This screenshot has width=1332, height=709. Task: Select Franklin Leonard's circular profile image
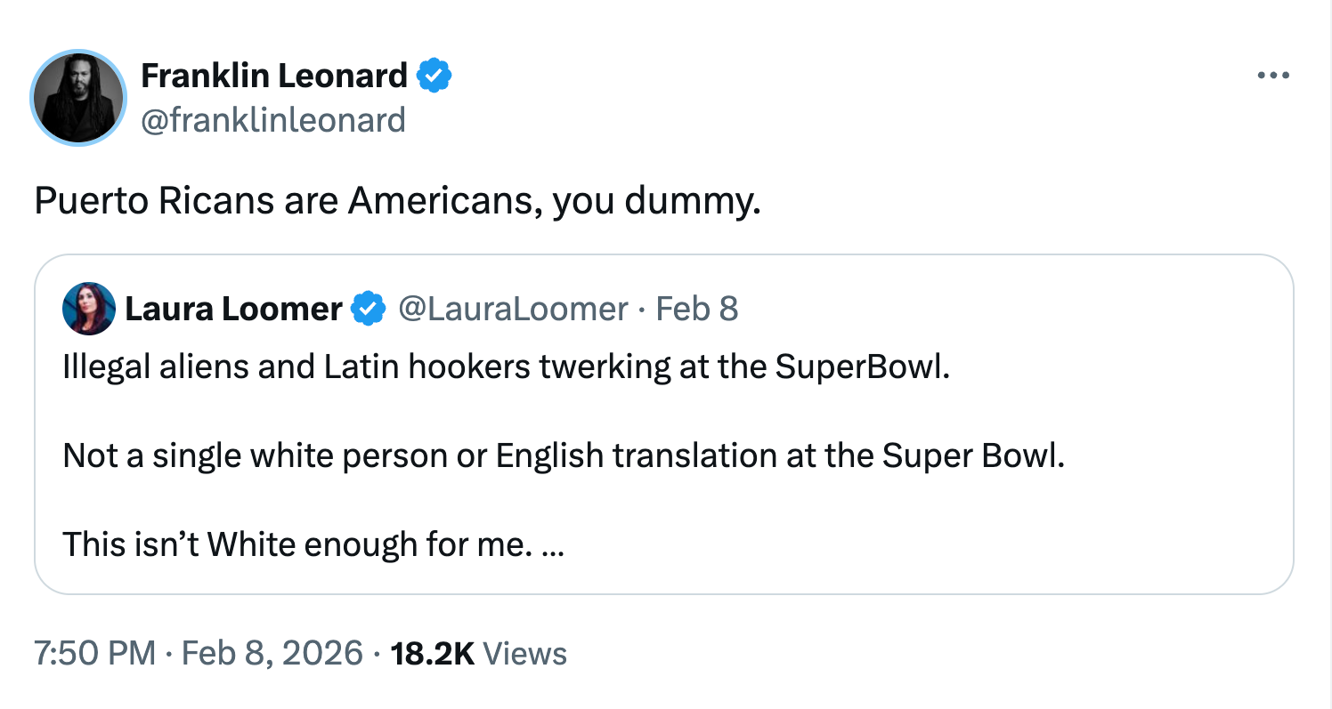pyautogui.click(x=78, y=98)
